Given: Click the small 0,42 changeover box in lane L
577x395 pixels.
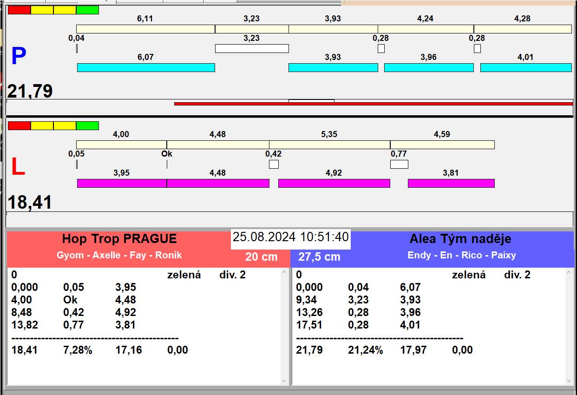Looking at the screenshot, I should click(274, 164).
